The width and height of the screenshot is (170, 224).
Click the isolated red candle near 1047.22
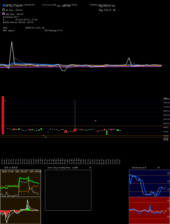click(x=96, y=120)
